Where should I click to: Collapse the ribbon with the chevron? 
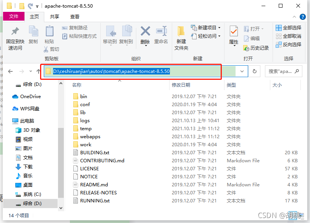click(x=294, y=17)
